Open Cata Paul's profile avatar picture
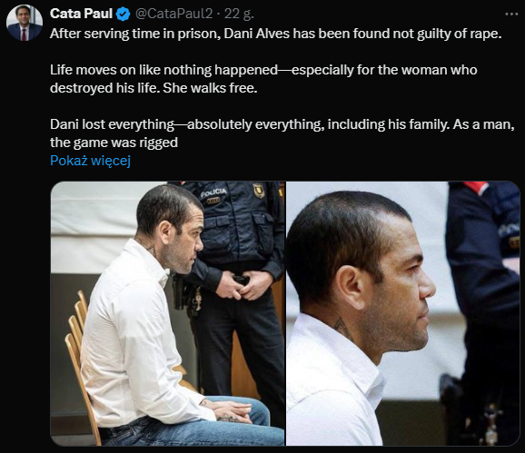The image size is (525, 453). coord(25,23)
